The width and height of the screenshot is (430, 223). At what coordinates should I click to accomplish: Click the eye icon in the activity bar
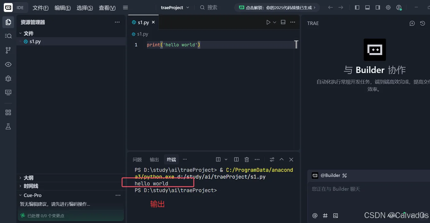pyautogui.click(x=8, y=64)
